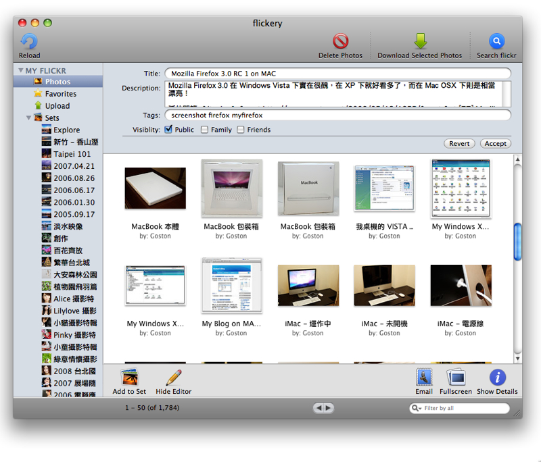Screen dimensions: 541x462
Task: Enter Fullscreen view icon
Action: (456, 377)
